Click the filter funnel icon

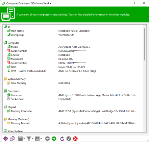[x=29, y=139]
